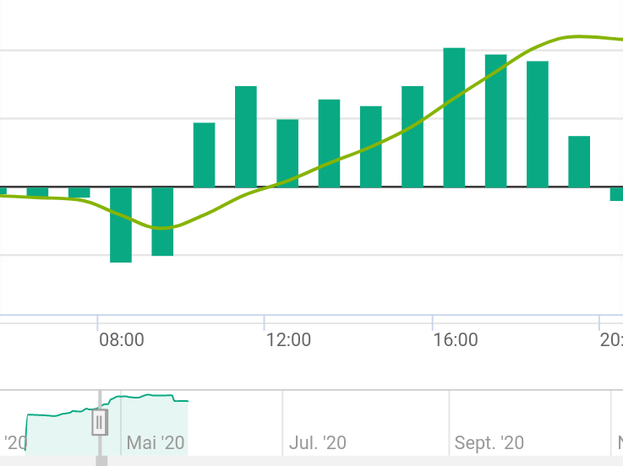Click the Sept. '20 label in the navigator

(x=489, y=442)
